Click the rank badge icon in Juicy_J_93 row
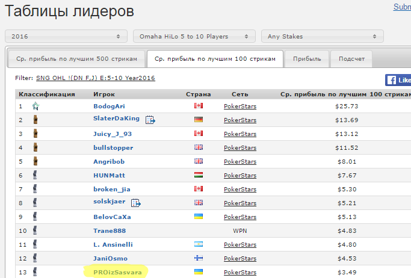 [x=36, y=134]
